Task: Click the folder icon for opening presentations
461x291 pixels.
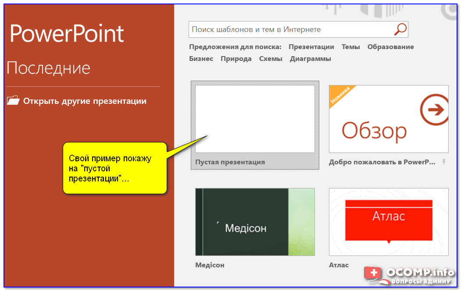Action: [x=13, y=100]
